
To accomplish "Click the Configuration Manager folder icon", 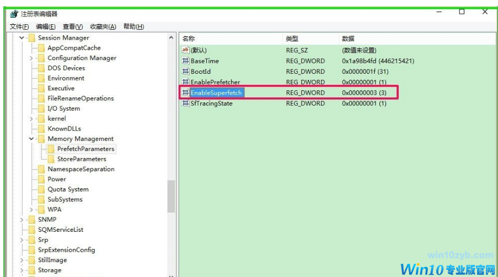I will point(41,58).
